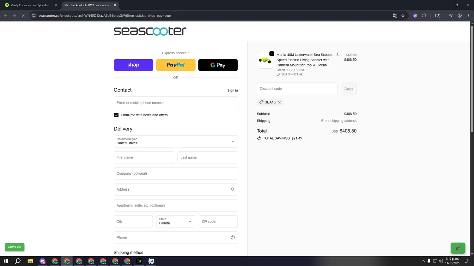
Task: Open the Country/Region dropdown
Action: point(176,142)
